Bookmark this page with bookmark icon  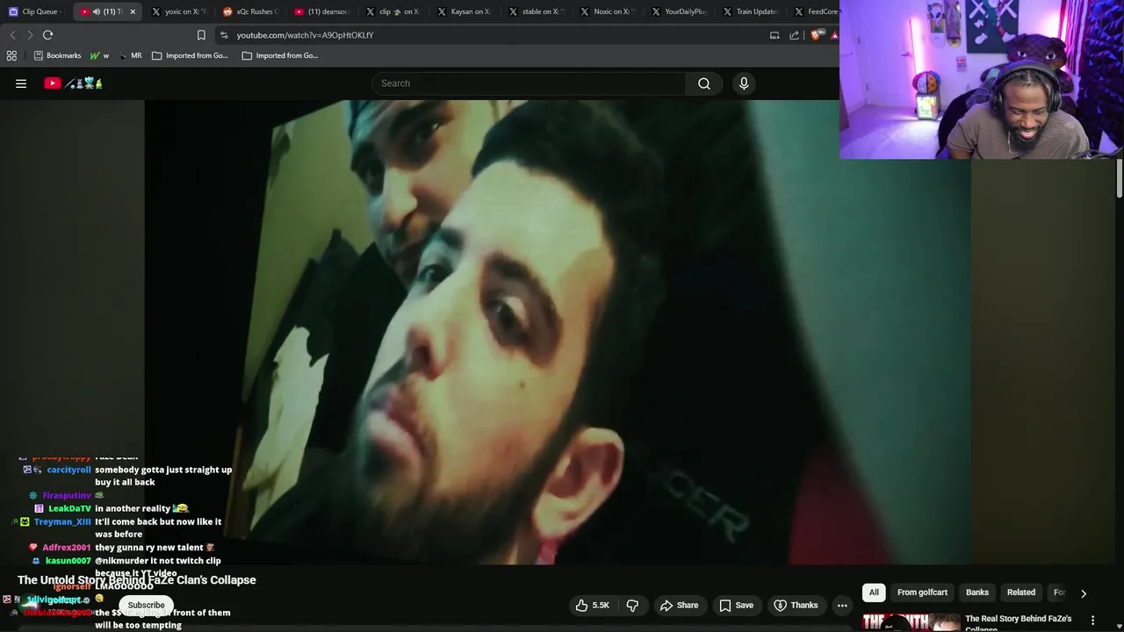201,35
